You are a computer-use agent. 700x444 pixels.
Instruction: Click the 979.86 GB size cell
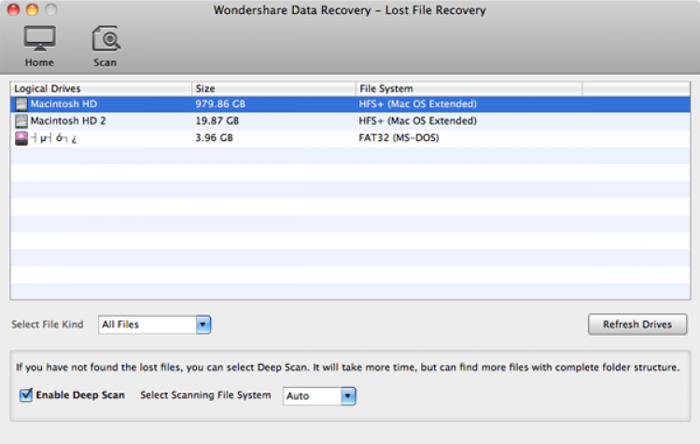pyautogui.click(x=220, y=104)
